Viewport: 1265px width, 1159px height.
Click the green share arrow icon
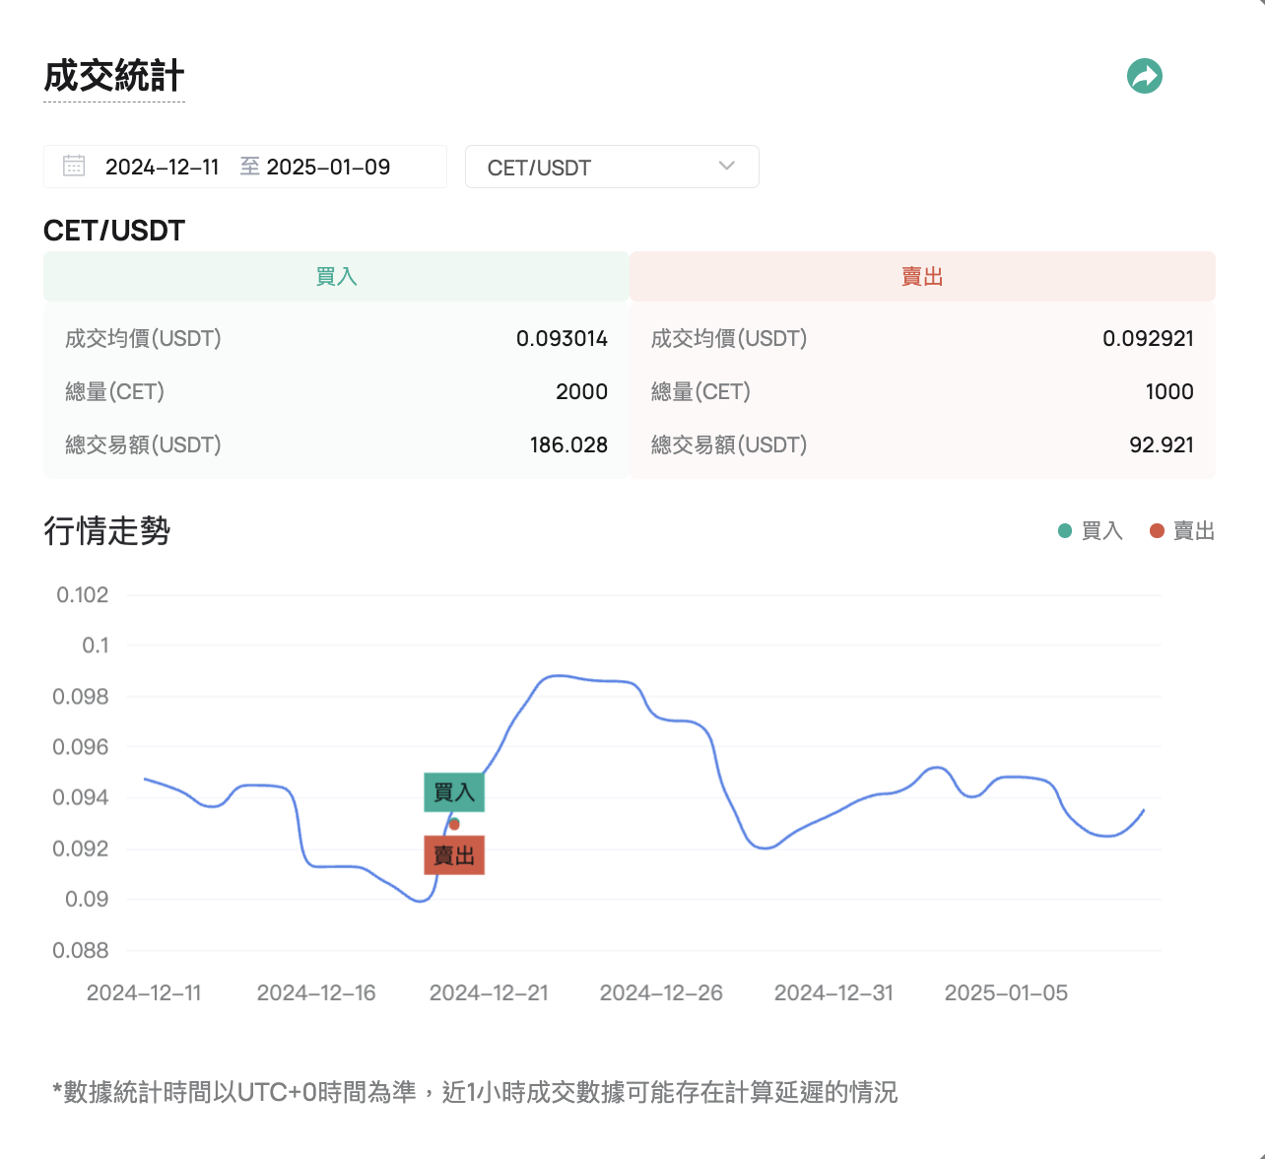[x=1145, y=76]
